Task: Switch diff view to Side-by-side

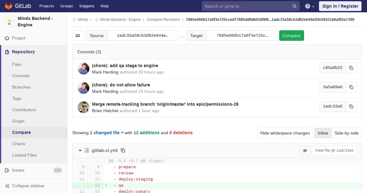Action: point(347,133)
